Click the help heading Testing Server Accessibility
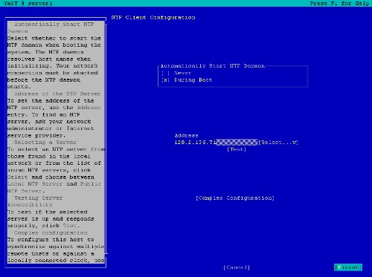372x277 pixels. (x=35, y=201)
